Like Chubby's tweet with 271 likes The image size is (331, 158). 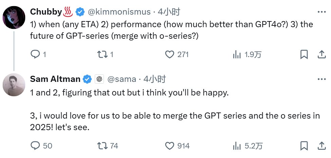click(169, 54)
